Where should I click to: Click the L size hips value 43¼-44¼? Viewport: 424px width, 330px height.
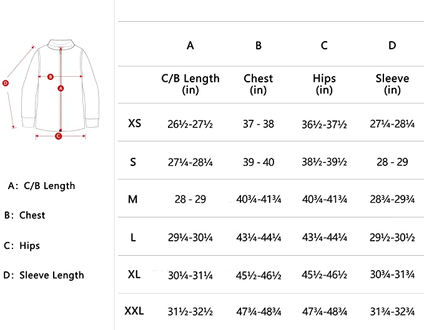(325, 238)
